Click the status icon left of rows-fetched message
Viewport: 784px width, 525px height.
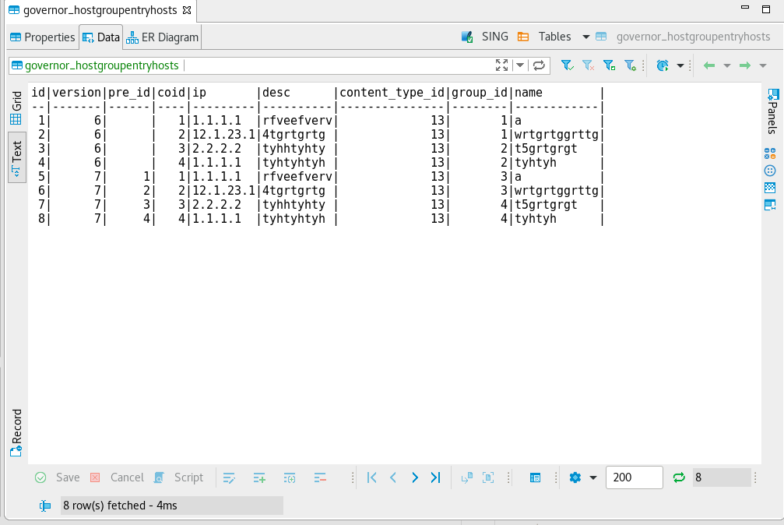tap(45, 506)
